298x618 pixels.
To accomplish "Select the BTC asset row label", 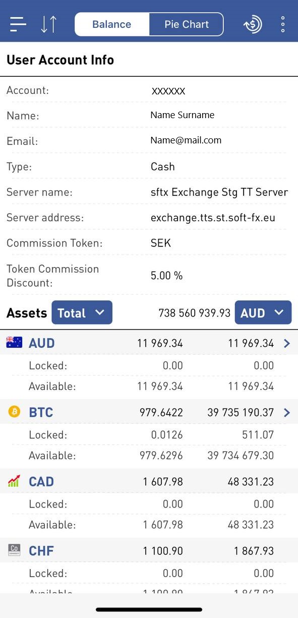I will point(41,413).
